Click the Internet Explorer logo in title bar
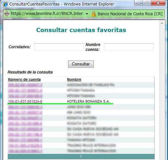The width and height of the screenshot is (168, 160). (5, 4)
